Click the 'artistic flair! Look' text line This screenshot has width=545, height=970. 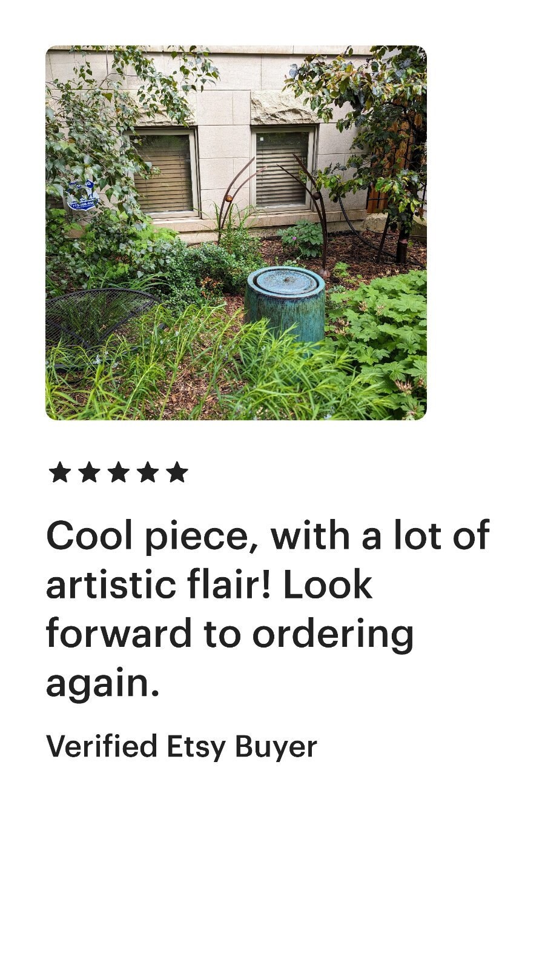pyautogui.click(x=209, y=585)
